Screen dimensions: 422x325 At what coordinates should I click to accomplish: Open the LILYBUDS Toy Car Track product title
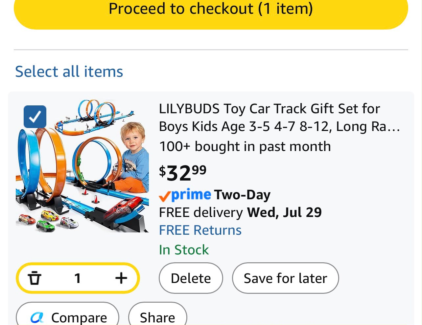point(279,118)
